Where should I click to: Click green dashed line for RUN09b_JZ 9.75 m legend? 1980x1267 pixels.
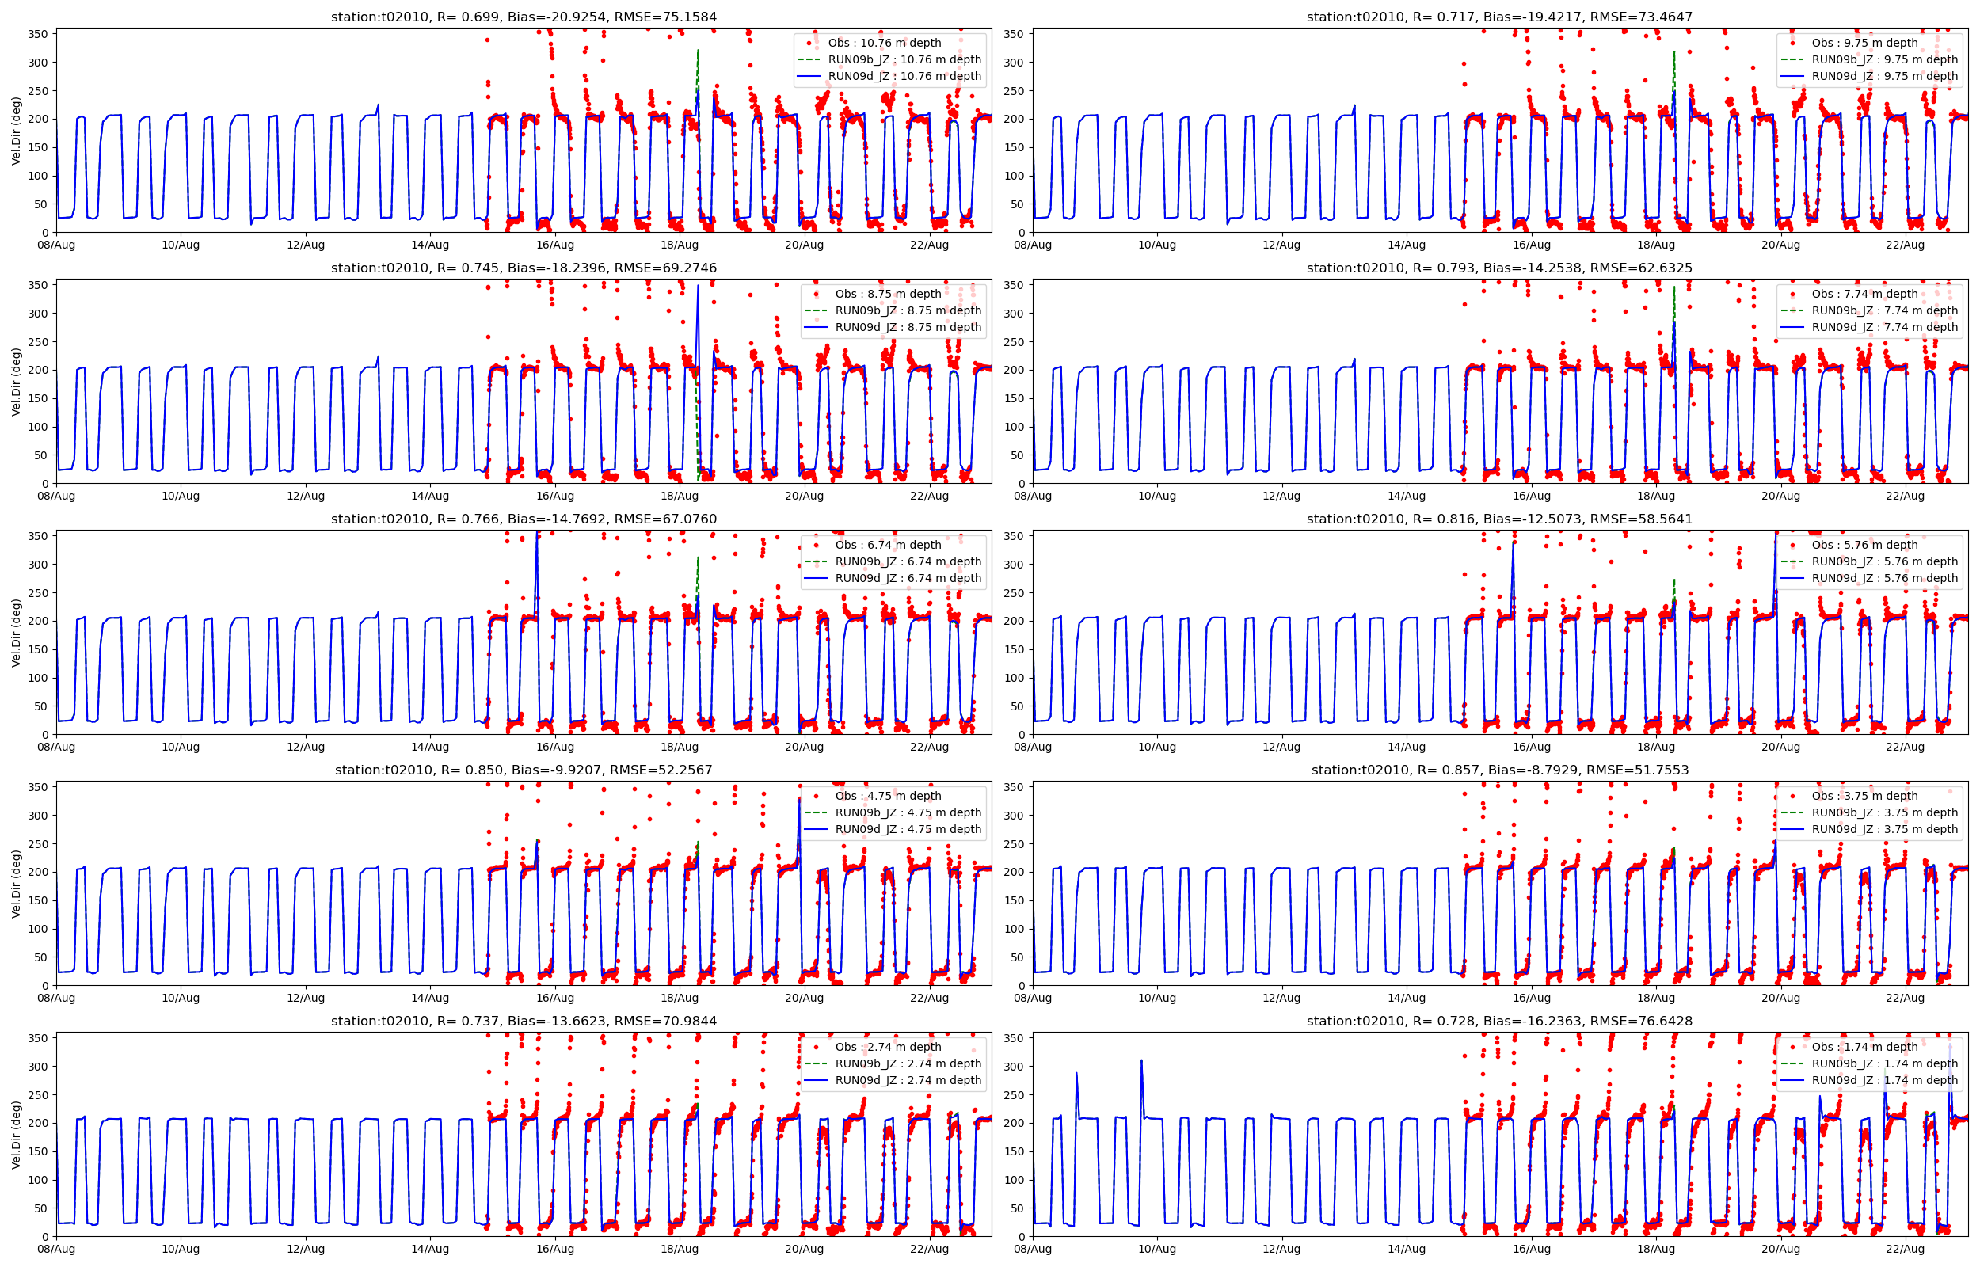coord(1792,59)
